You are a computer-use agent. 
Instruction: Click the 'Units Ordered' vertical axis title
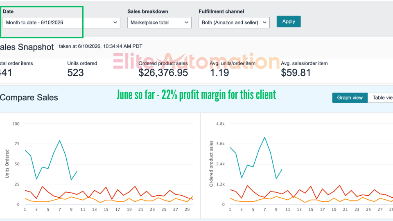pyautogui.click(x=7, y=164)
